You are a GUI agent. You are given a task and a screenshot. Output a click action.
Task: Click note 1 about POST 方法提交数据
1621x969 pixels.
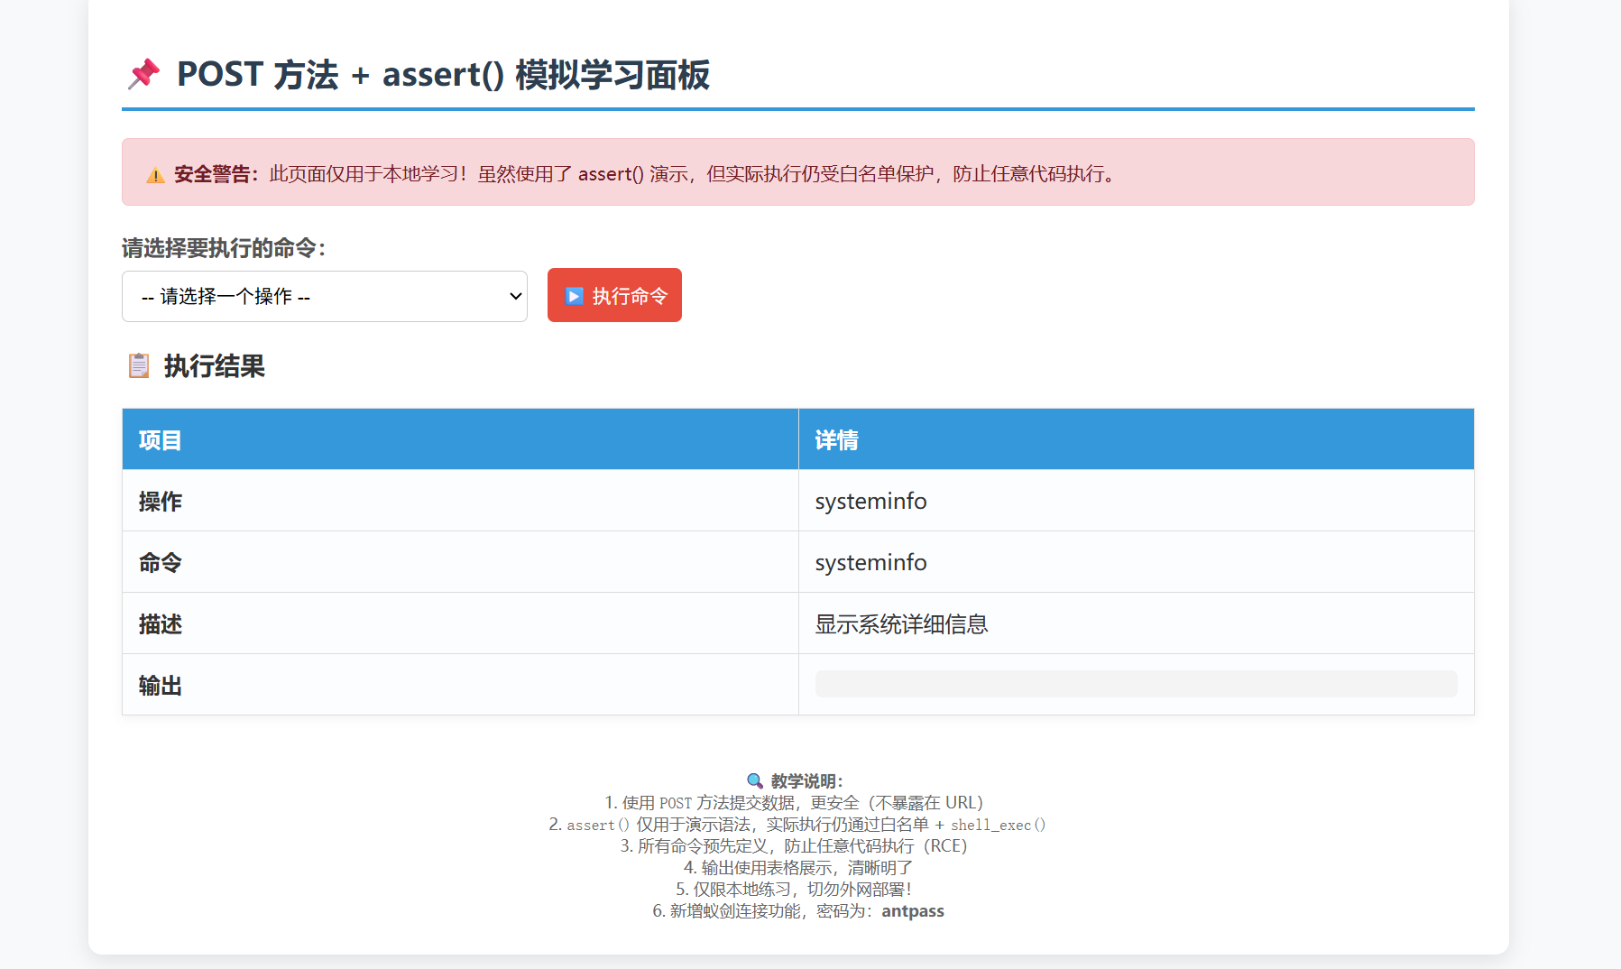tap(794, 803)
